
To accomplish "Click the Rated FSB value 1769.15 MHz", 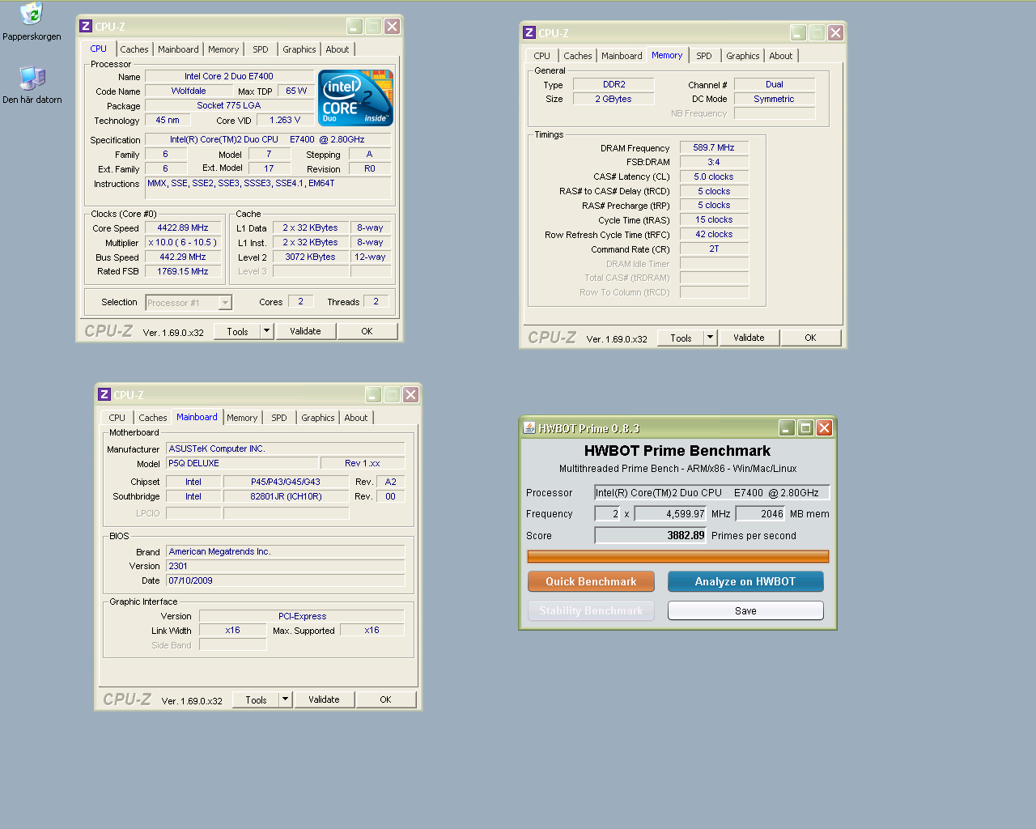I will coord(183,271).
